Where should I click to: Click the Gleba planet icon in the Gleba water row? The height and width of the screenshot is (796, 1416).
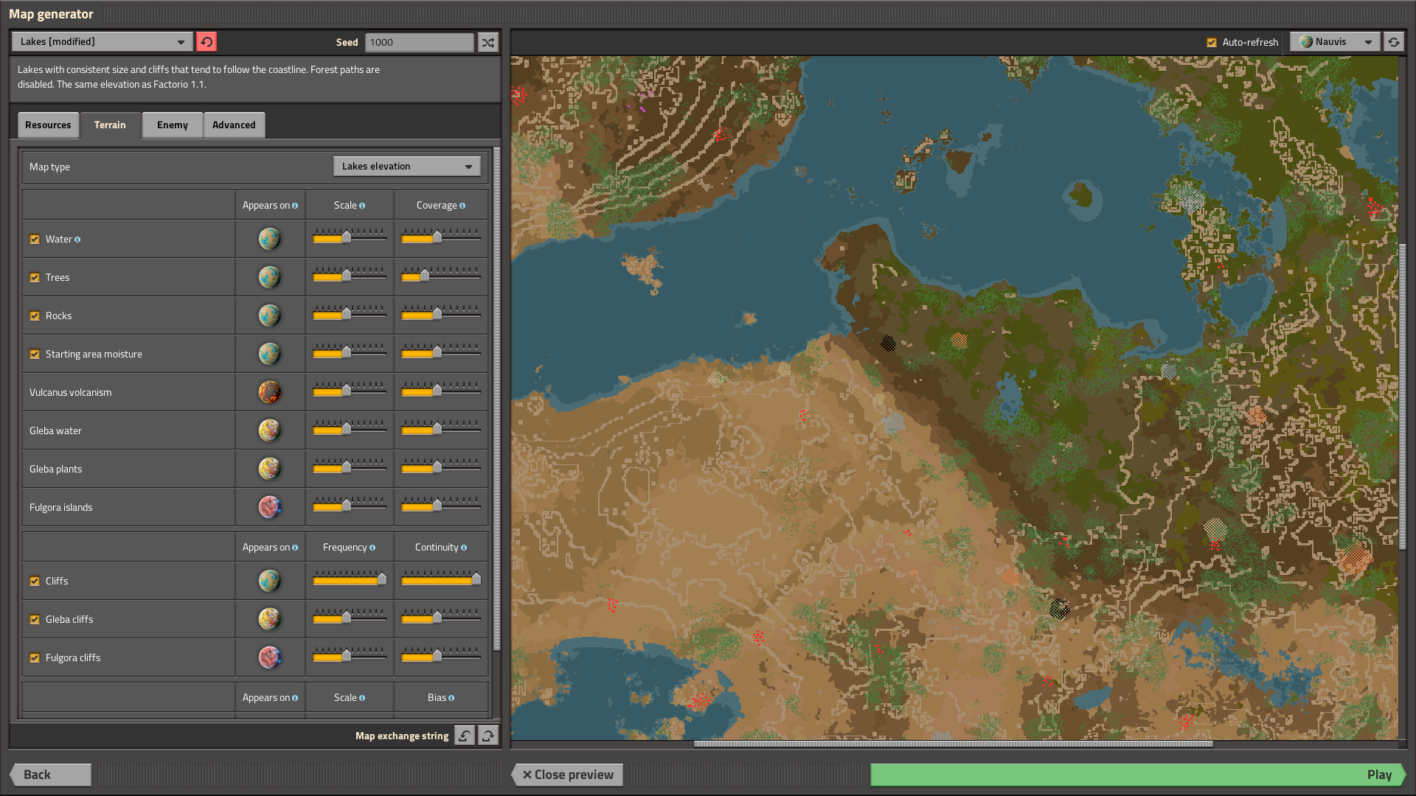tap(270, 430)
